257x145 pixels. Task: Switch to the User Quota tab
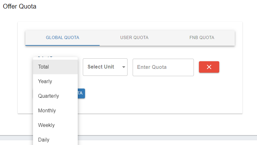pyautogui.click(x=134, y=37)
